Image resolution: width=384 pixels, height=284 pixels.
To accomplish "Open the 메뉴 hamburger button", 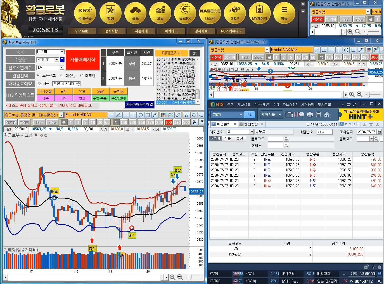I will pos(284,13).
